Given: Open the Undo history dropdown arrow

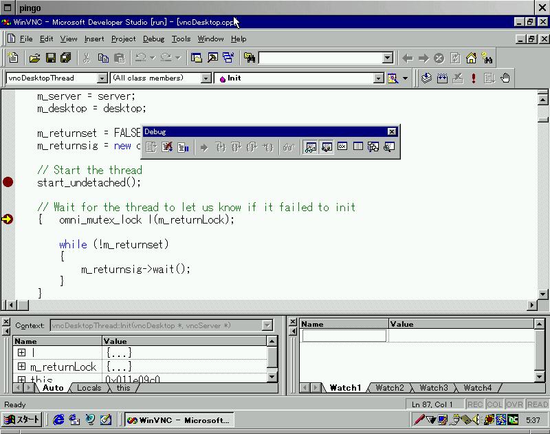Looking at the screenshot, I should [153, 58].
